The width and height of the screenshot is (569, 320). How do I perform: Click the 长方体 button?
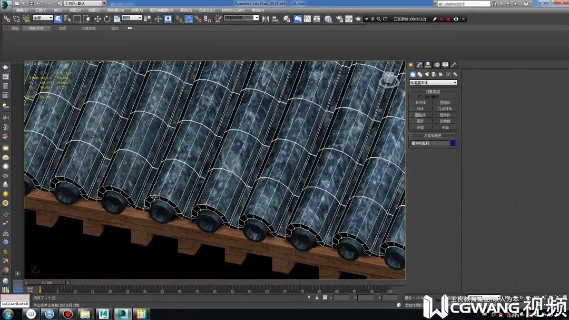click(x=420, y=103)
